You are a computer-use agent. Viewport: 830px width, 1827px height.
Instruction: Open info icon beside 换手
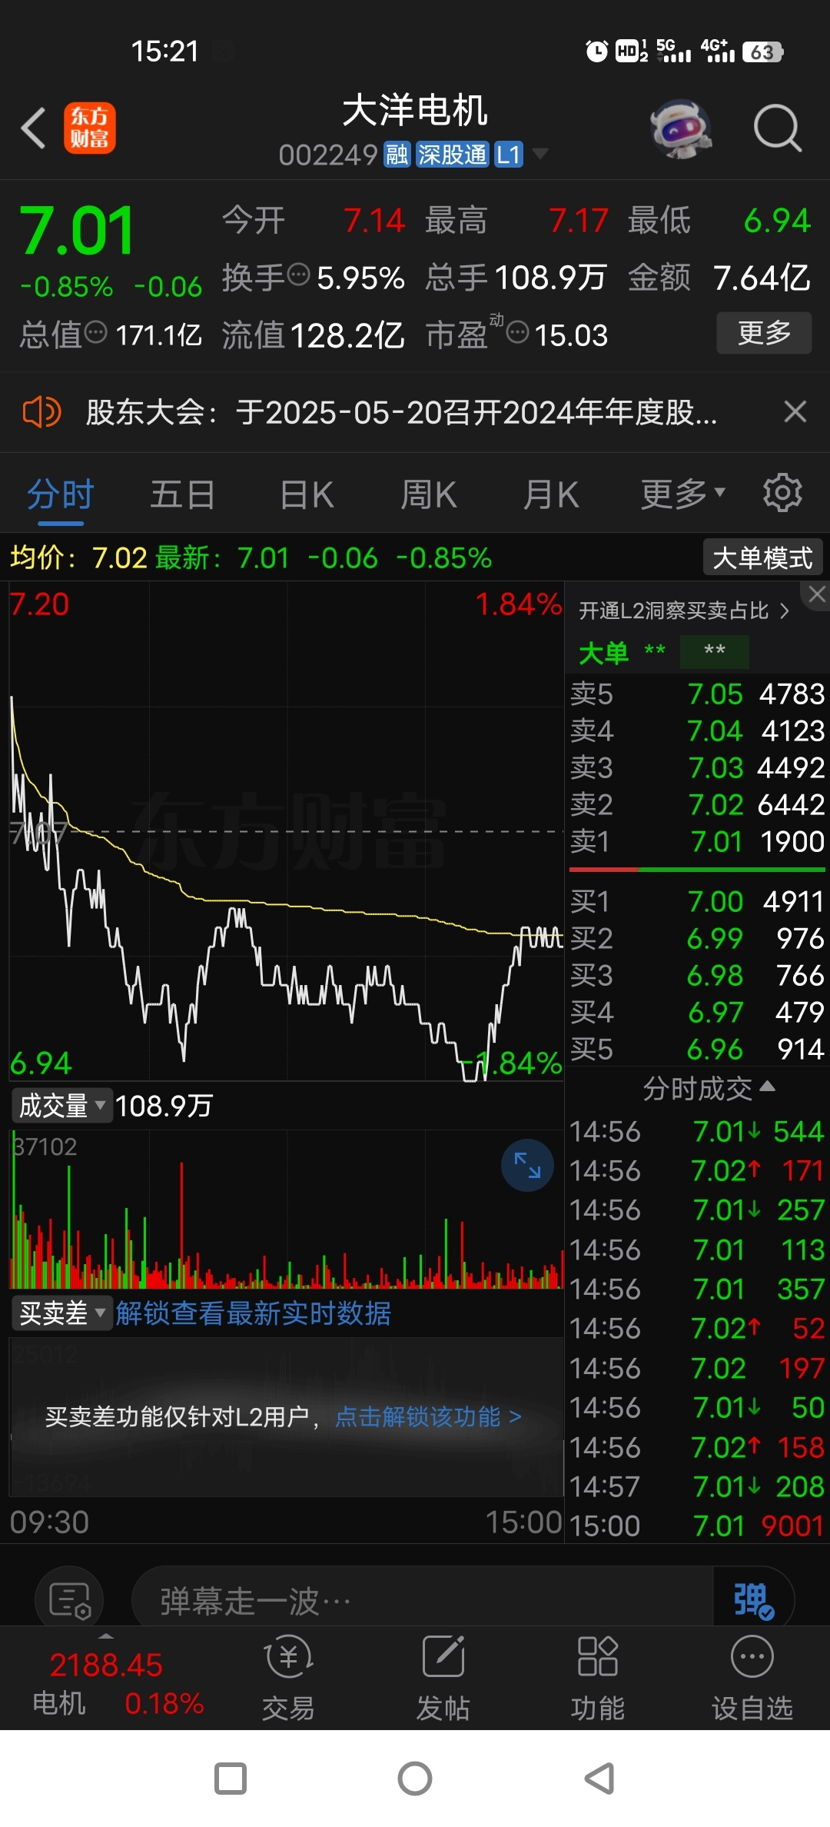tap(298, 274)
